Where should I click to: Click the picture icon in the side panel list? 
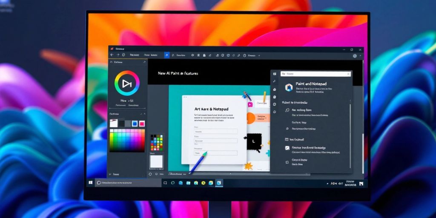tap(287, 148)
